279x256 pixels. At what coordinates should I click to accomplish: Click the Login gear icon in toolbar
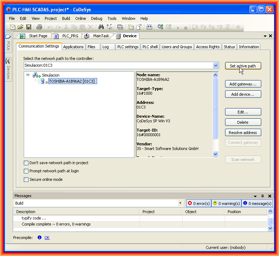(160, 27)
